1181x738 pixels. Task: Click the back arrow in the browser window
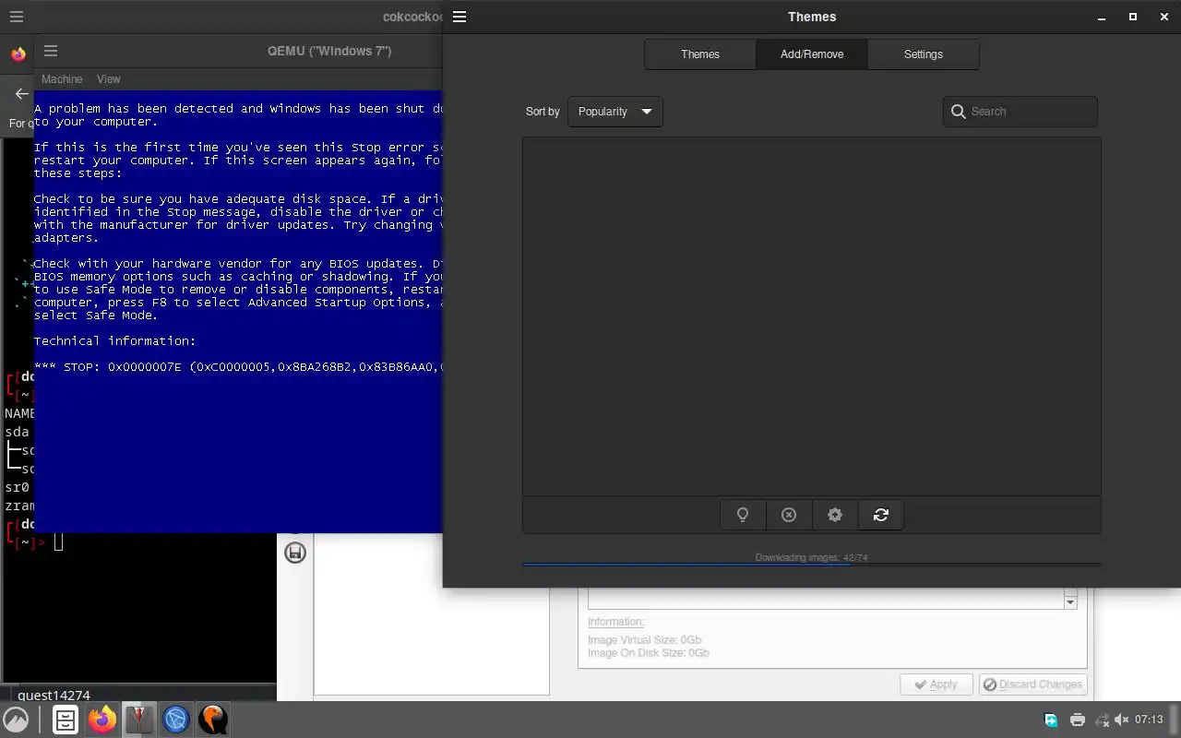(21, 93)
